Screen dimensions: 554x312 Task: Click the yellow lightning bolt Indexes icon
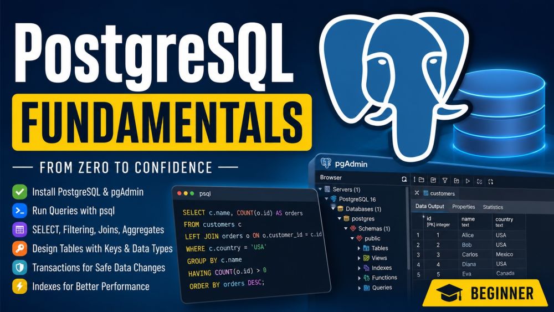tap(20, 286)
